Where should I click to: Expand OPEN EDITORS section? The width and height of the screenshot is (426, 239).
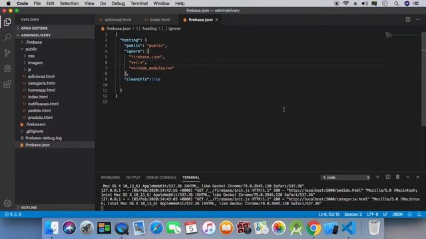[34, 29]
